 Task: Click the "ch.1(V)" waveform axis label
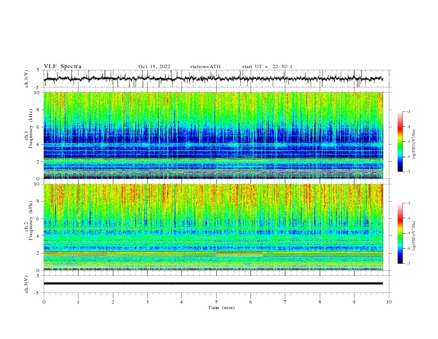point(27,79)
